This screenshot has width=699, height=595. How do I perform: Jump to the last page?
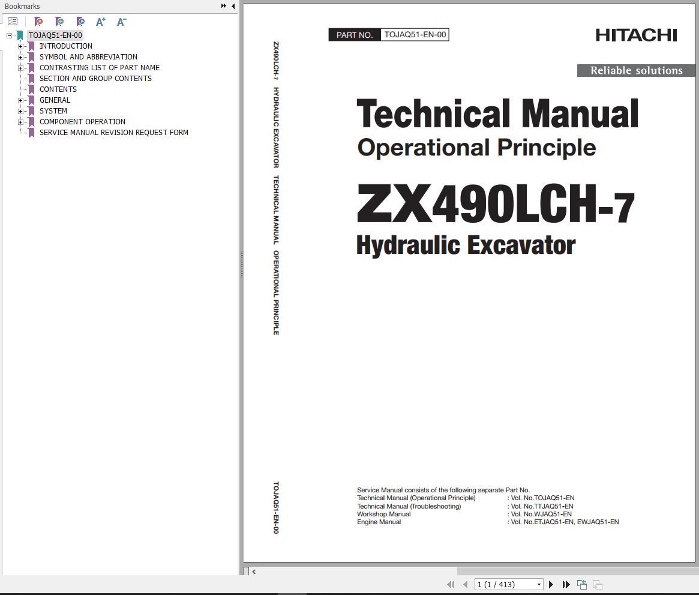click(x=566, y=584)
